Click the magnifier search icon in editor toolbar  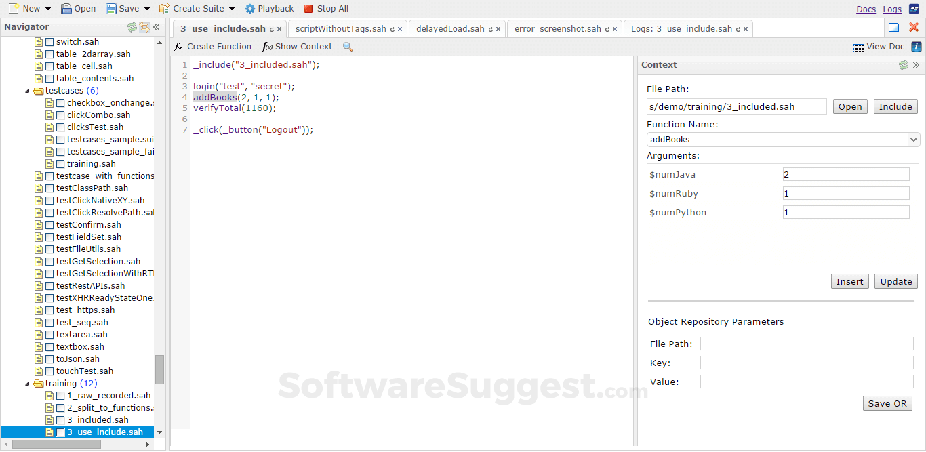(348, 47)
